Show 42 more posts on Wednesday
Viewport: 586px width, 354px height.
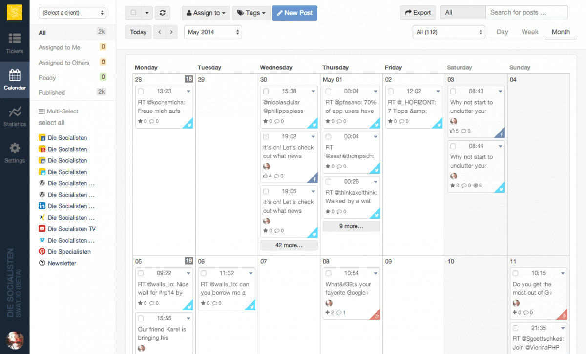[289, 245]
